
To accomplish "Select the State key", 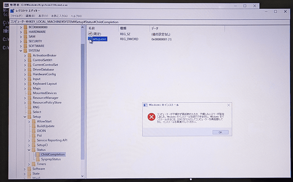I will coord(36,174).
